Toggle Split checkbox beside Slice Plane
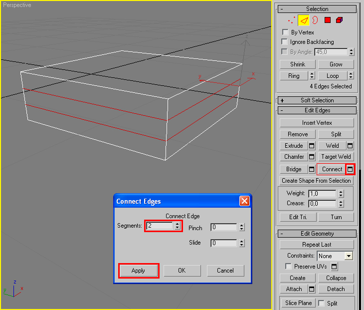The width and height of the screenshot is (364, 310). point(321,303)
